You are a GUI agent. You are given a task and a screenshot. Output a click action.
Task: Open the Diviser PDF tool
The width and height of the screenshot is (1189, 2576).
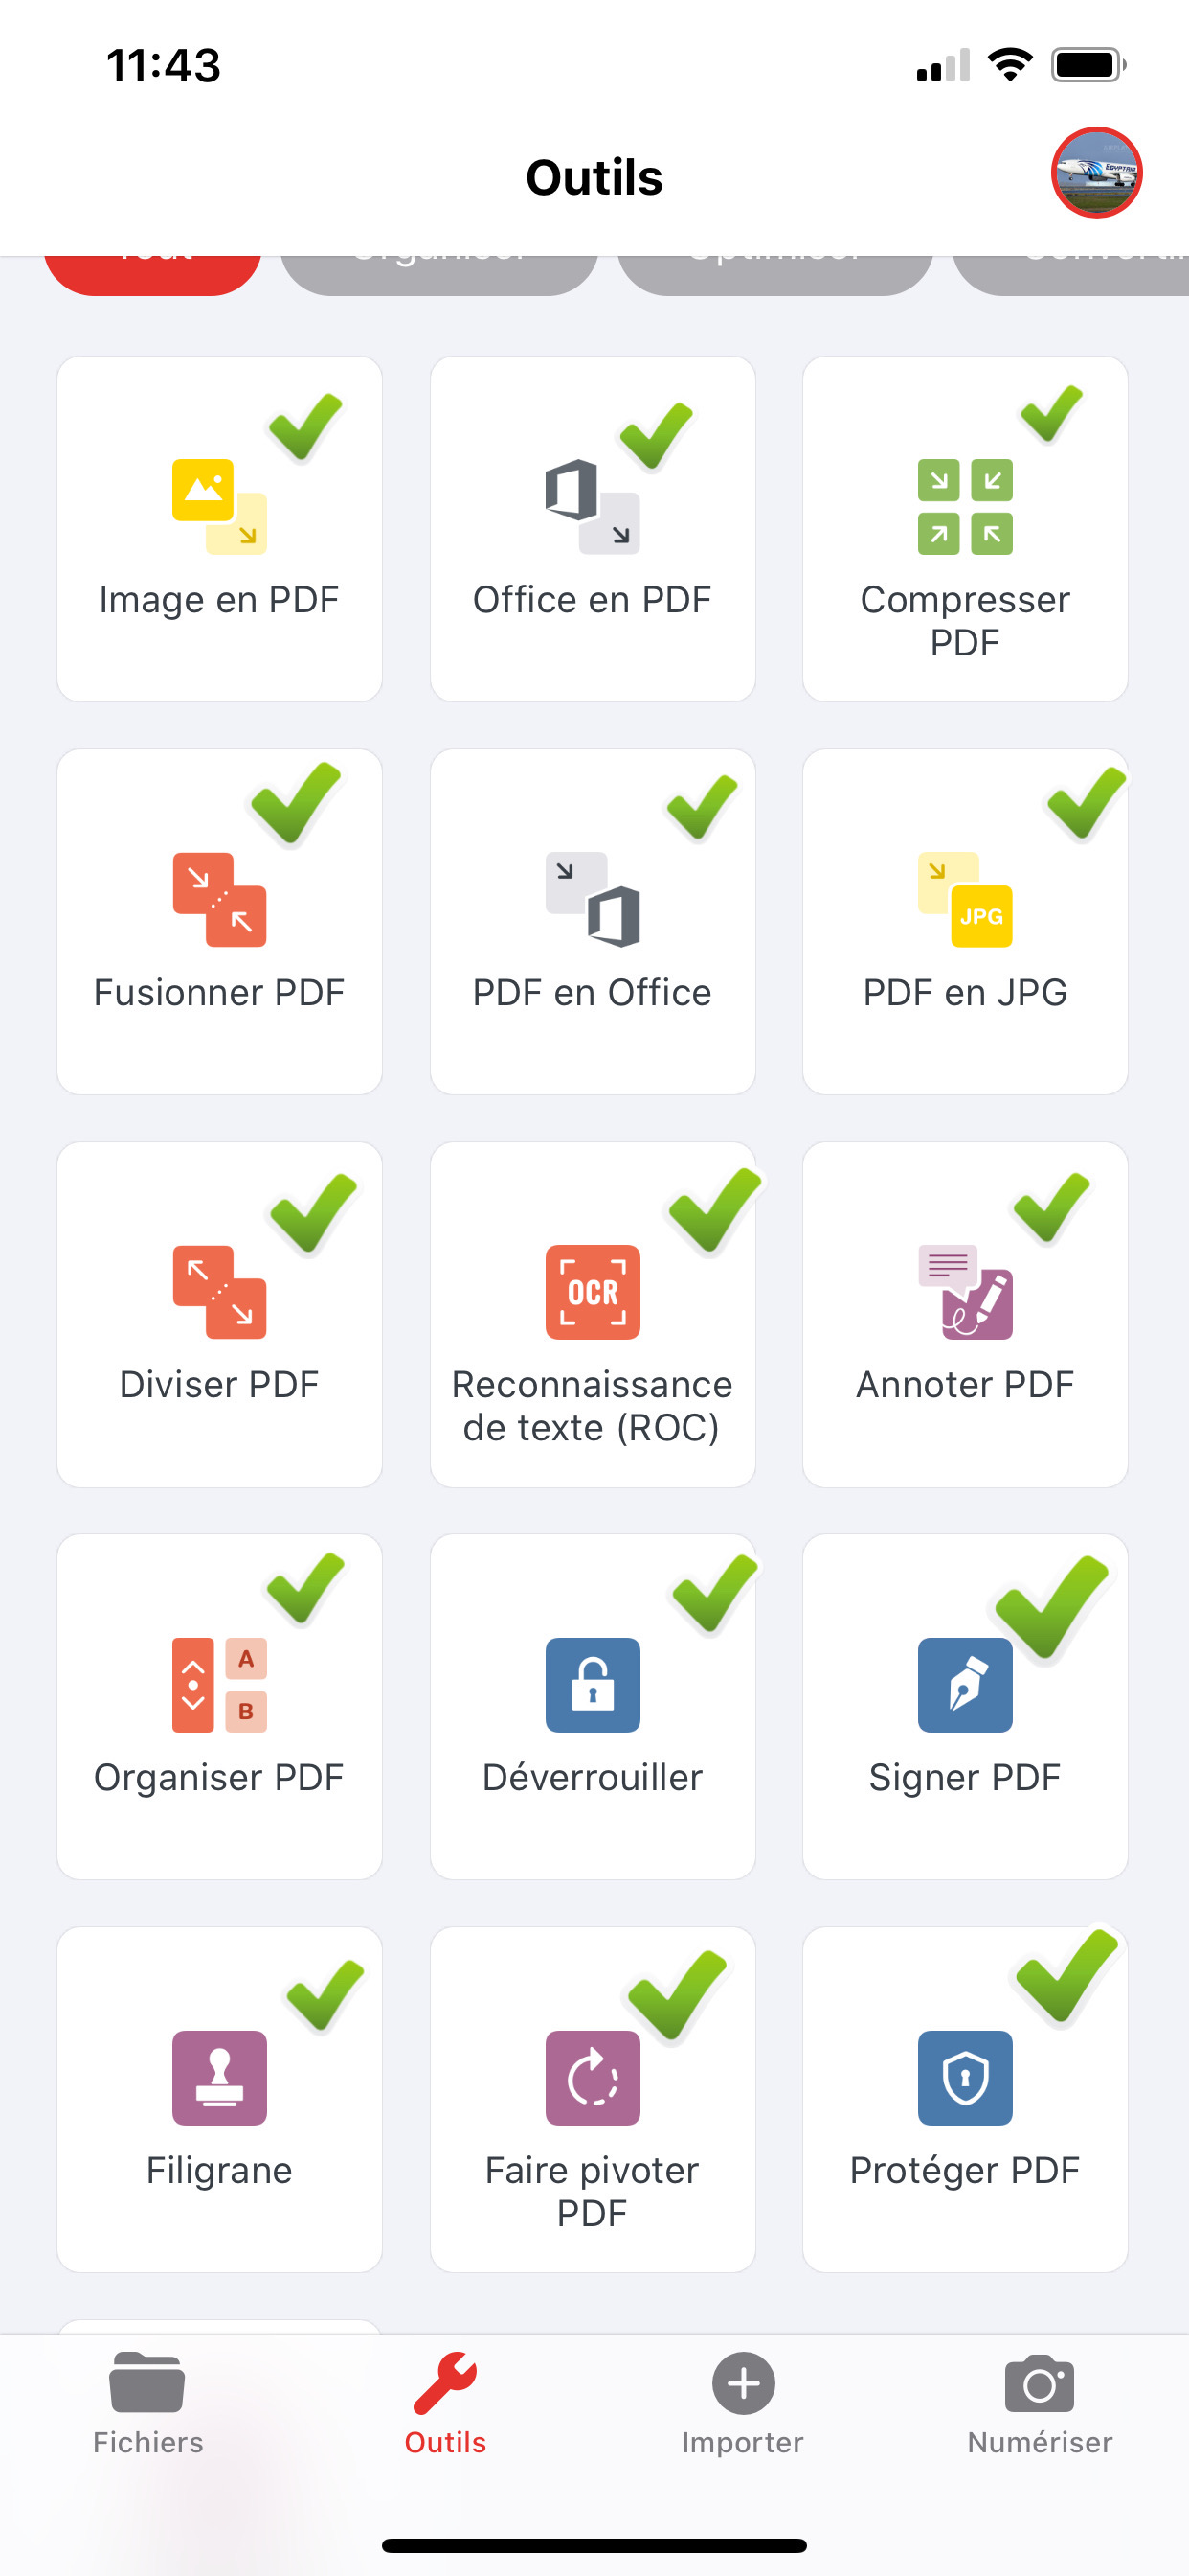click(219, 1314)
